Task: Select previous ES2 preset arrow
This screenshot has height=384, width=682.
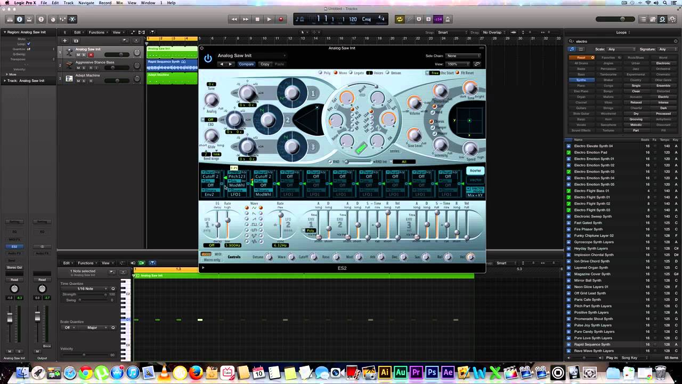Action: click(x=222, y=64)
